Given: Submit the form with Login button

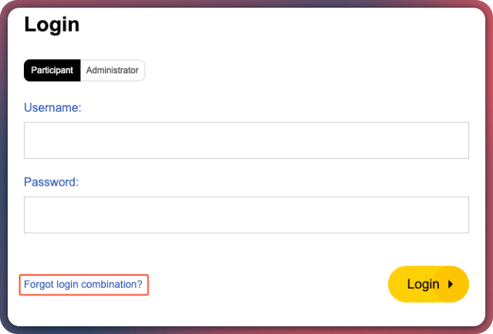Looking at the screenshot, I should point(423,284).
